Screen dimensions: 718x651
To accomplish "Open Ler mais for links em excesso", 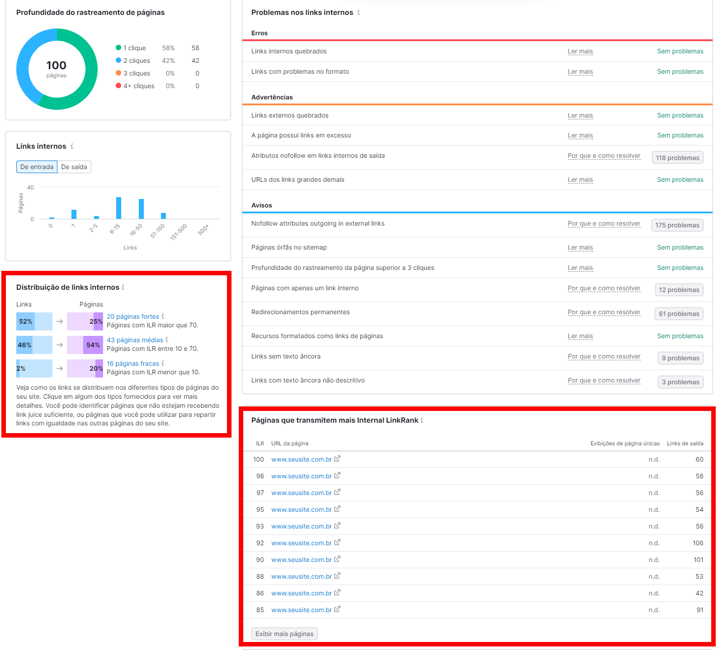I will (x=580, y=136).
